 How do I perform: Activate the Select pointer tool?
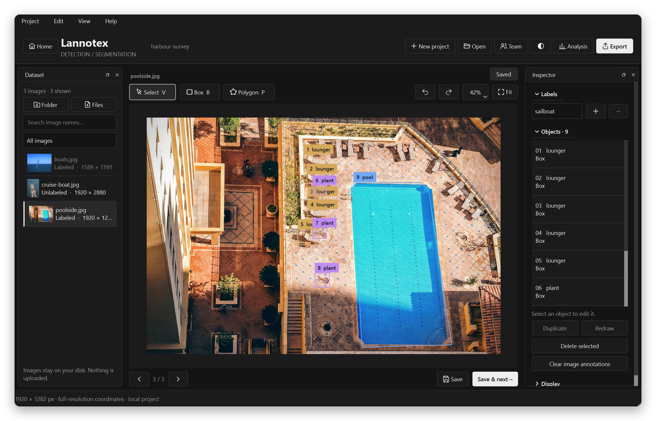coord(152,92)
